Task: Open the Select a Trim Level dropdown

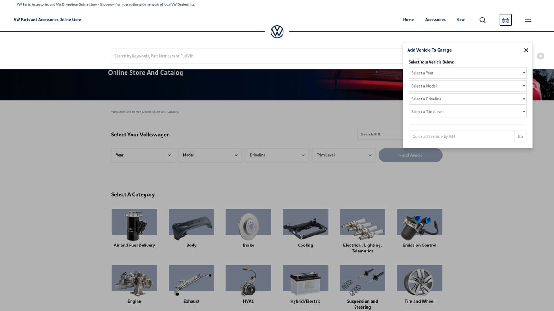Action: point(467,111)
